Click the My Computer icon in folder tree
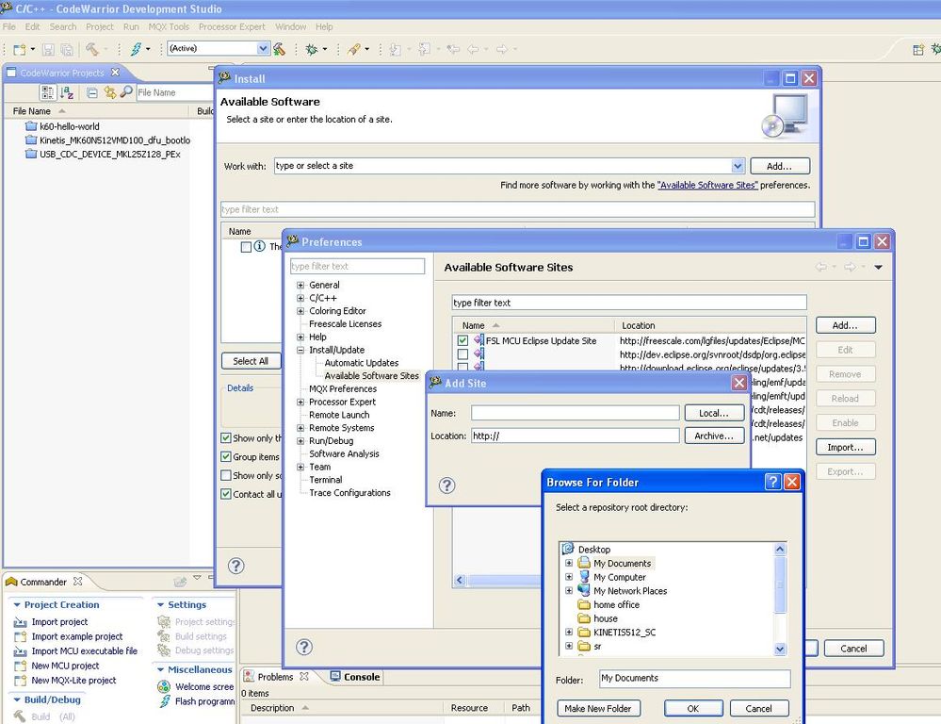The height and width of the screenshot is (724, 941). [584, 577]
